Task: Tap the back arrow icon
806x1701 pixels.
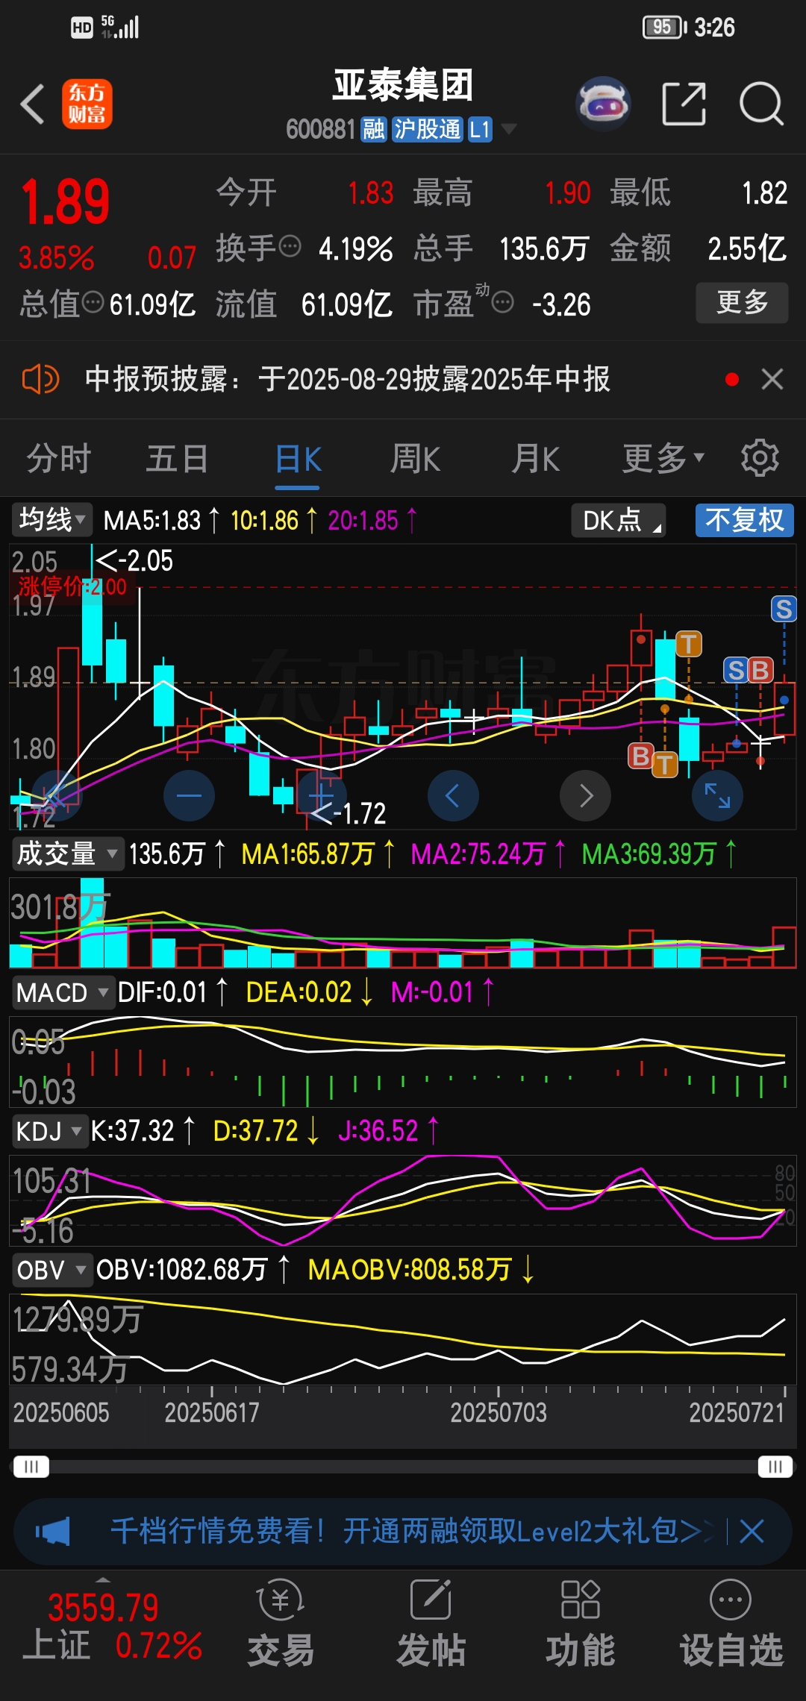Action: point(33,104)
